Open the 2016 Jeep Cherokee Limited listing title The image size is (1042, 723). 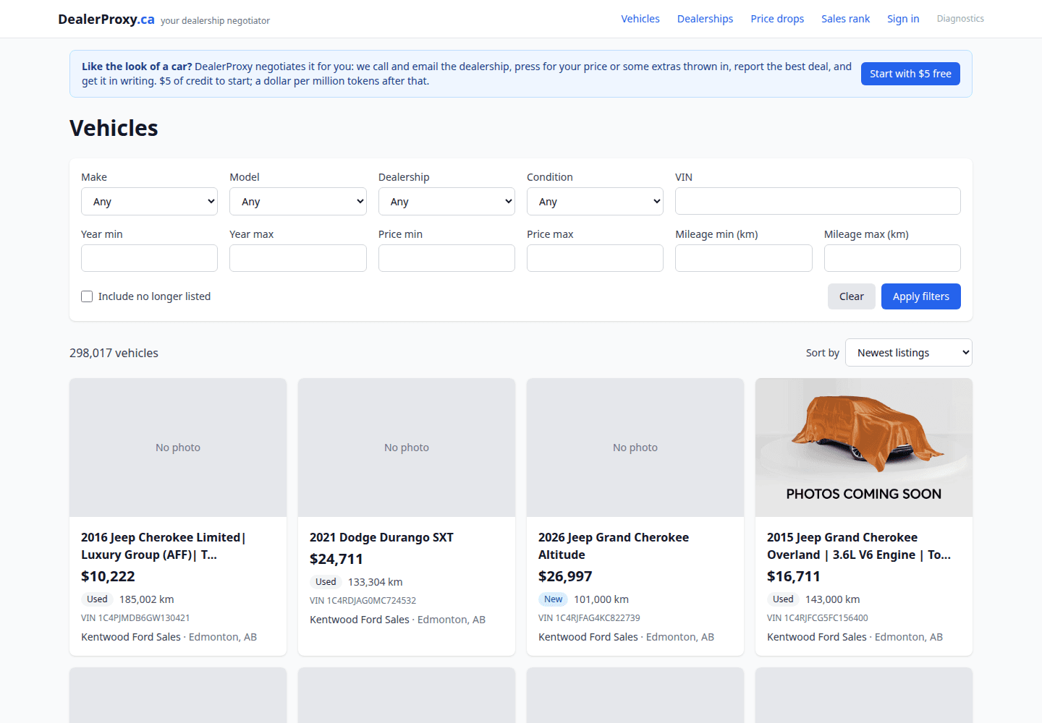[x=164, y=546]
